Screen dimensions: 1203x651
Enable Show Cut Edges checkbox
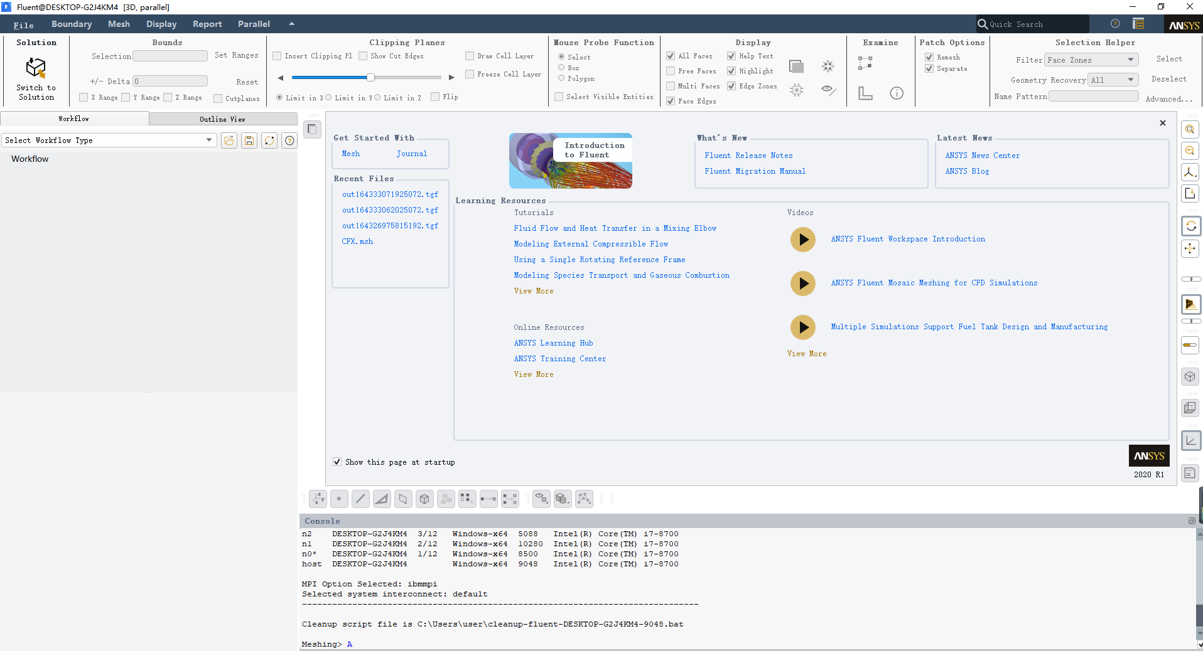coord(363,56)
